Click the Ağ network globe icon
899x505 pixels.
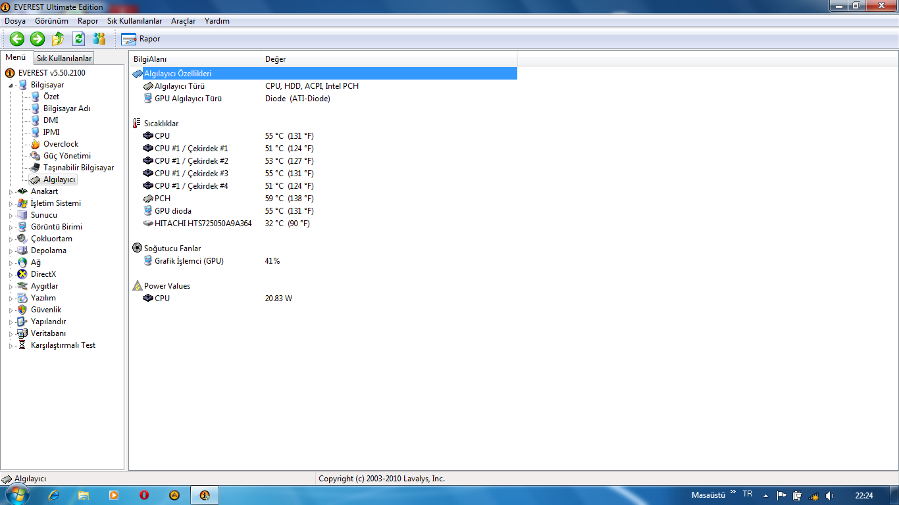pos(22,262)
